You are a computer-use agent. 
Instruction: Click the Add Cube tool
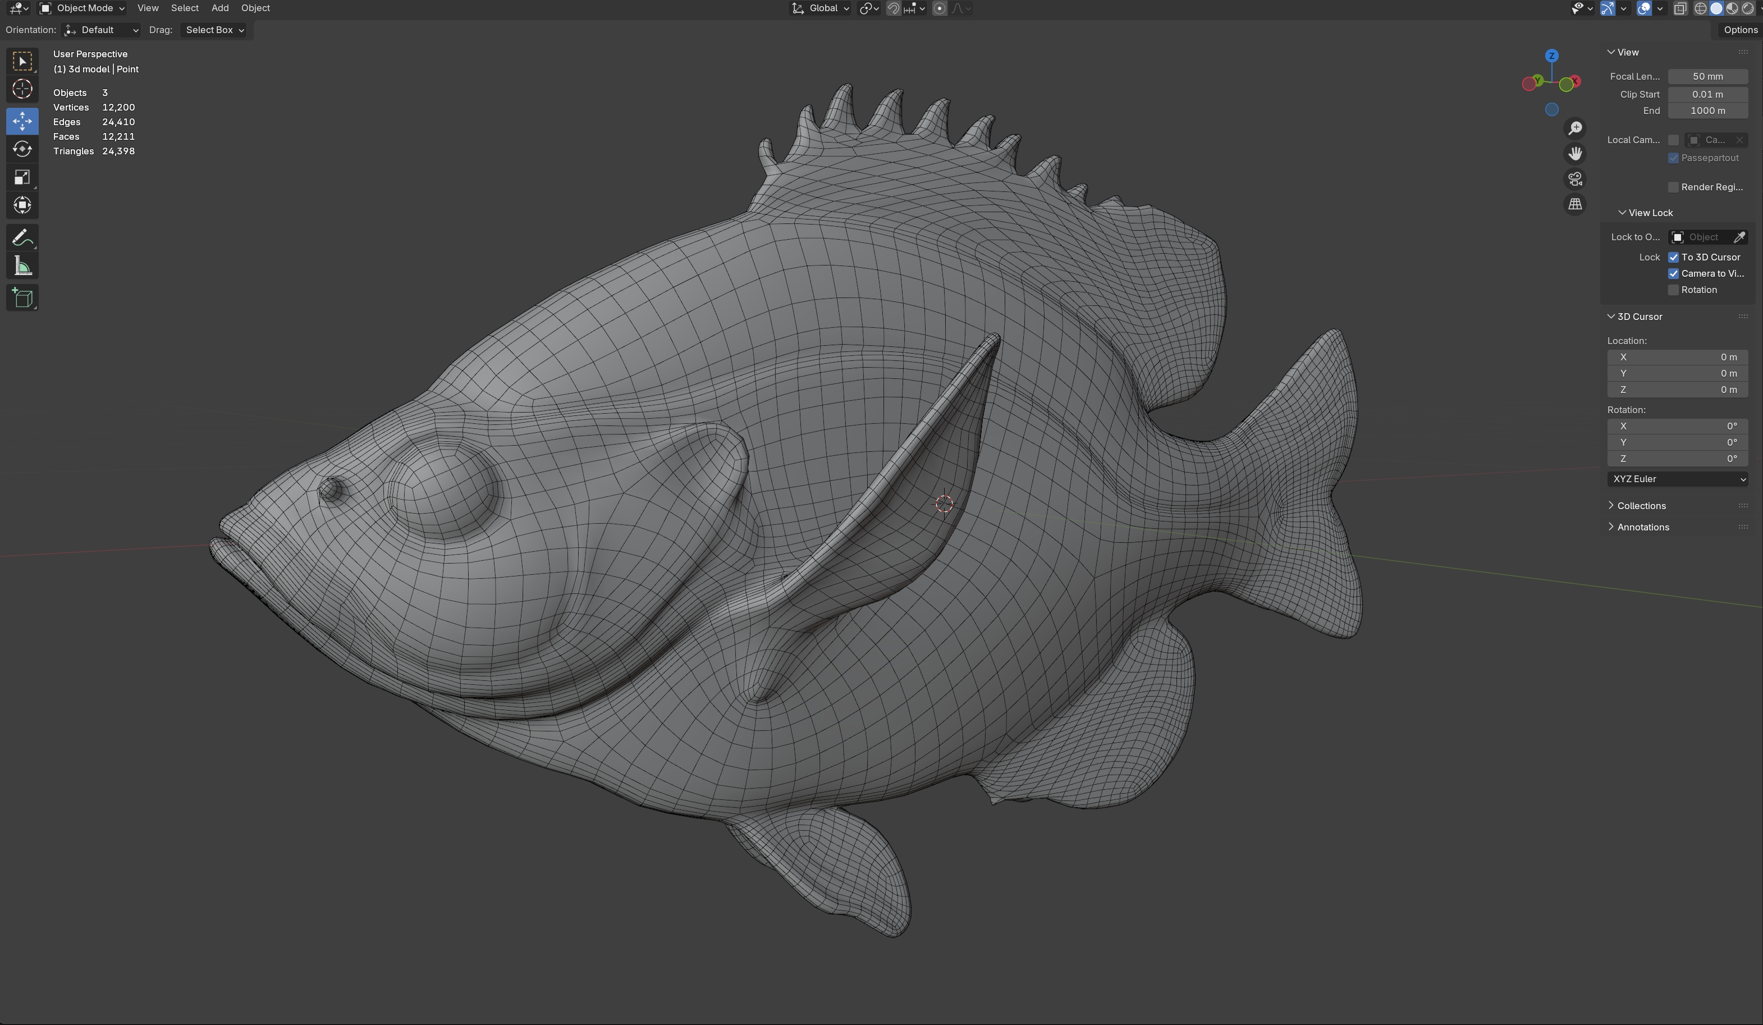[x=22, y=298]
